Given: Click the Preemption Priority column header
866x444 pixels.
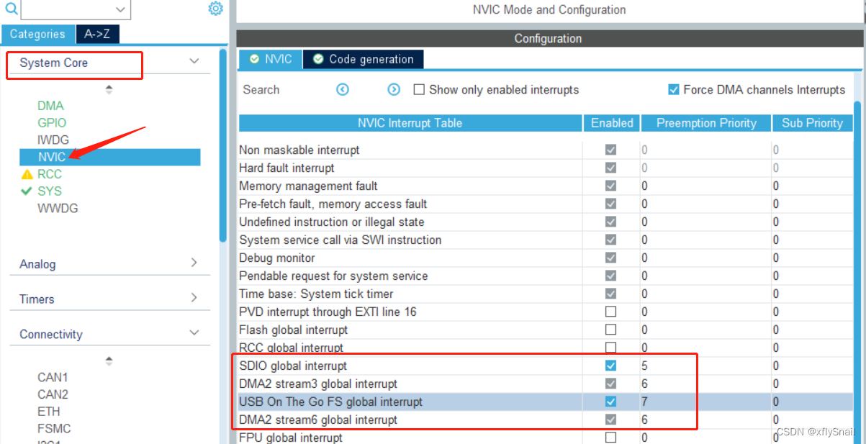Looking at the screenshot, I should (x=706, y=123).
